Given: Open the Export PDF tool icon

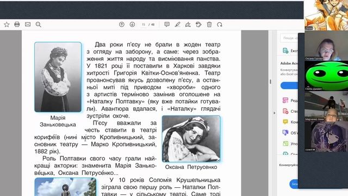Looking at the screenshot, I should (x=285, y=51).
